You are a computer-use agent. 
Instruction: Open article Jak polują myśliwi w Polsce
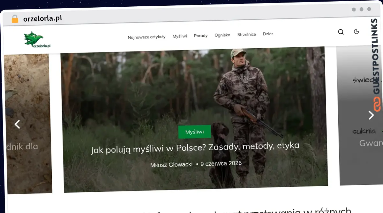tap(195, 148)
